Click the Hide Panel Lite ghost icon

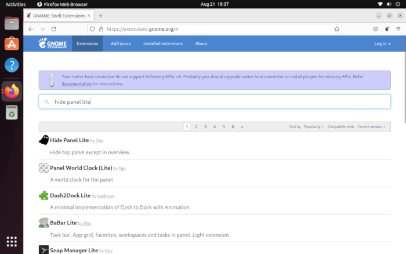[43, 140]
